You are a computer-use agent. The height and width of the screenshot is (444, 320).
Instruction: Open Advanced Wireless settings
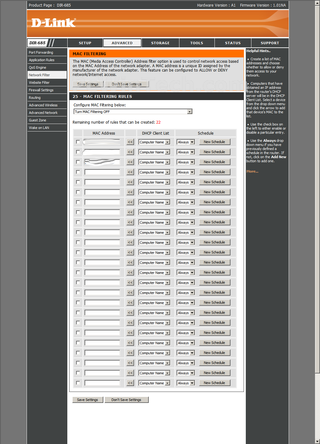pos(47,105)
